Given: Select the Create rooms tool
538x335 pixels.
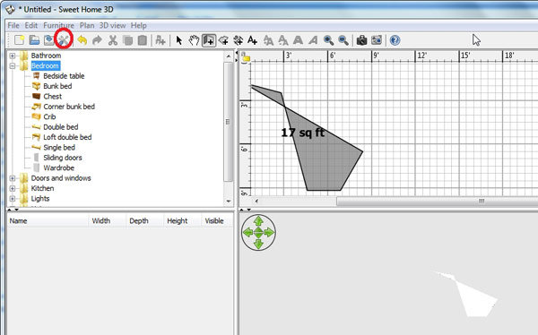Looking at the screenshot, I should pos(223,40).
